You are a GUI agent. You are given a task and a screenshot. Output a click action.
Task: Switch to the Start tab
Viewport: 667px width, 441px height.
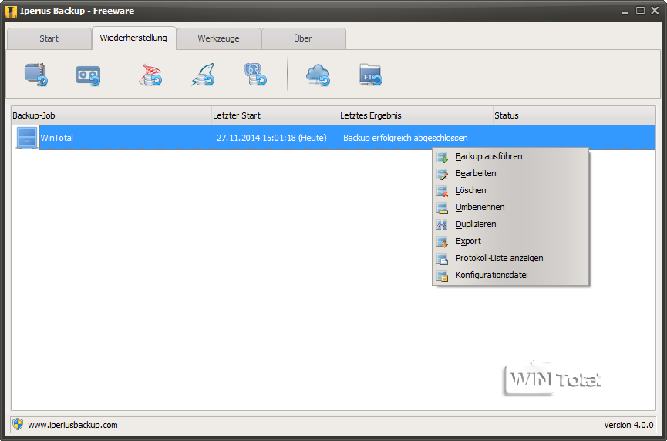pos(49,38)
